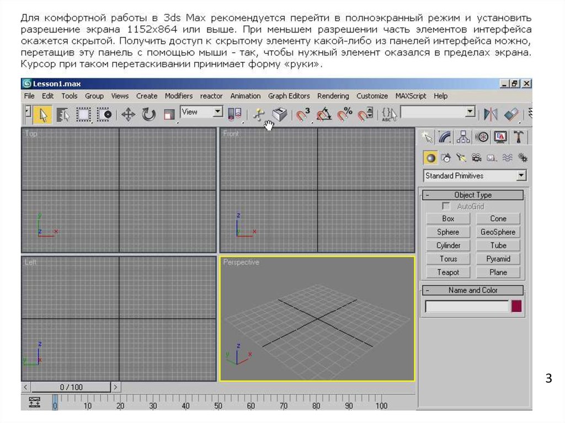
Task: Select the Select Object arrow tool
Action: [42, 114]
